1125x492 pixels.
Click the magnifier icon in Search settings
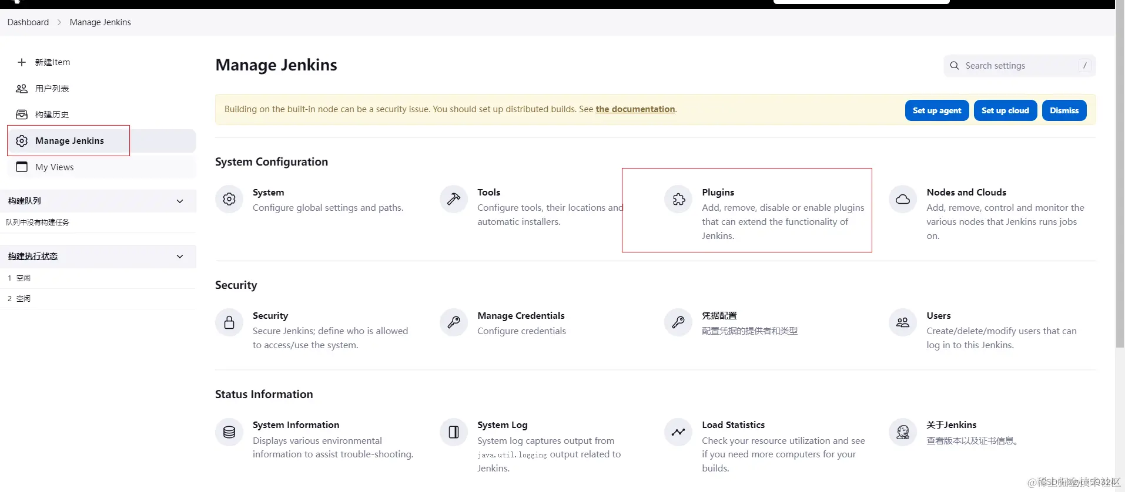[x=955, y=66]
